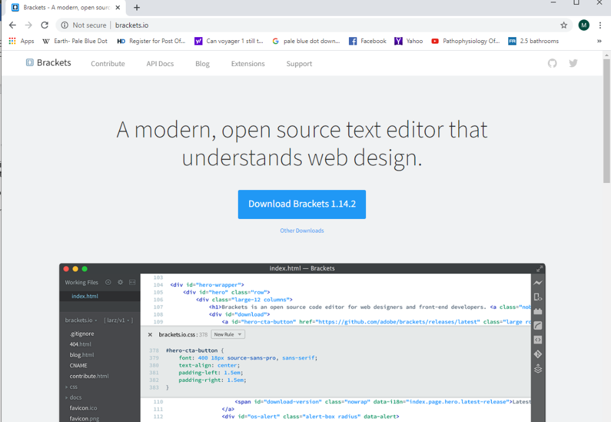
Task: Click the device preview icon in right toolbar
Action: 538,297
